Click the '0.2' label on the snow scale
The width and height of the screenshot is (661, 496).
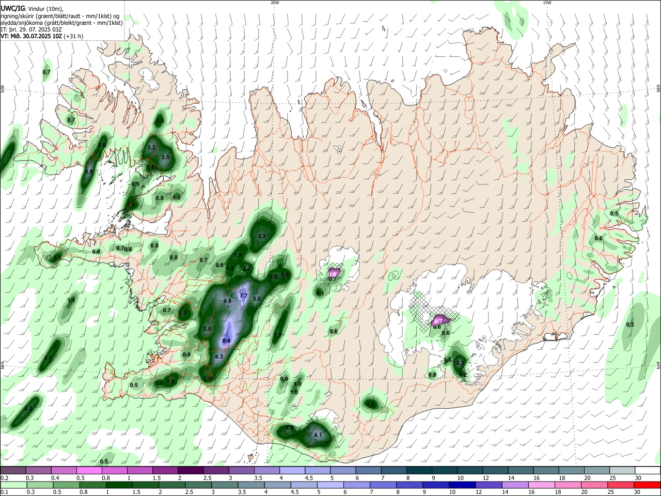pyautogui.click(x=4, y=478)
